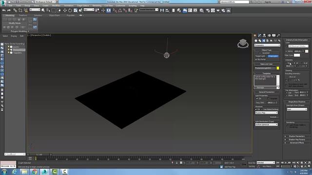
Task: Open the Material Editor icon
Action: point(201,10)
